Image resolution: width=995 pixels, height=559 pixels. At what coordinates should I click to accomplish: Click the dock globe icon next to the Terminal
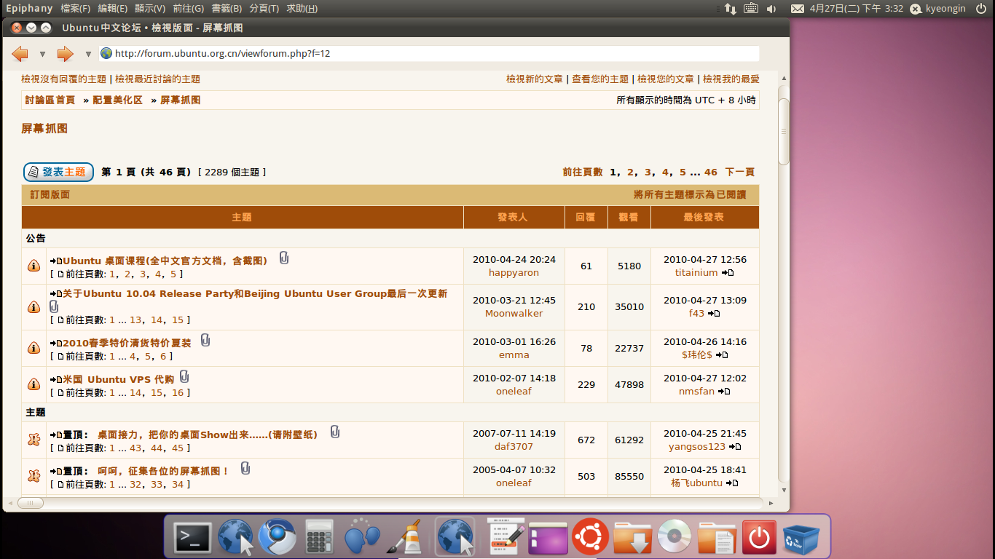(235, 538)
